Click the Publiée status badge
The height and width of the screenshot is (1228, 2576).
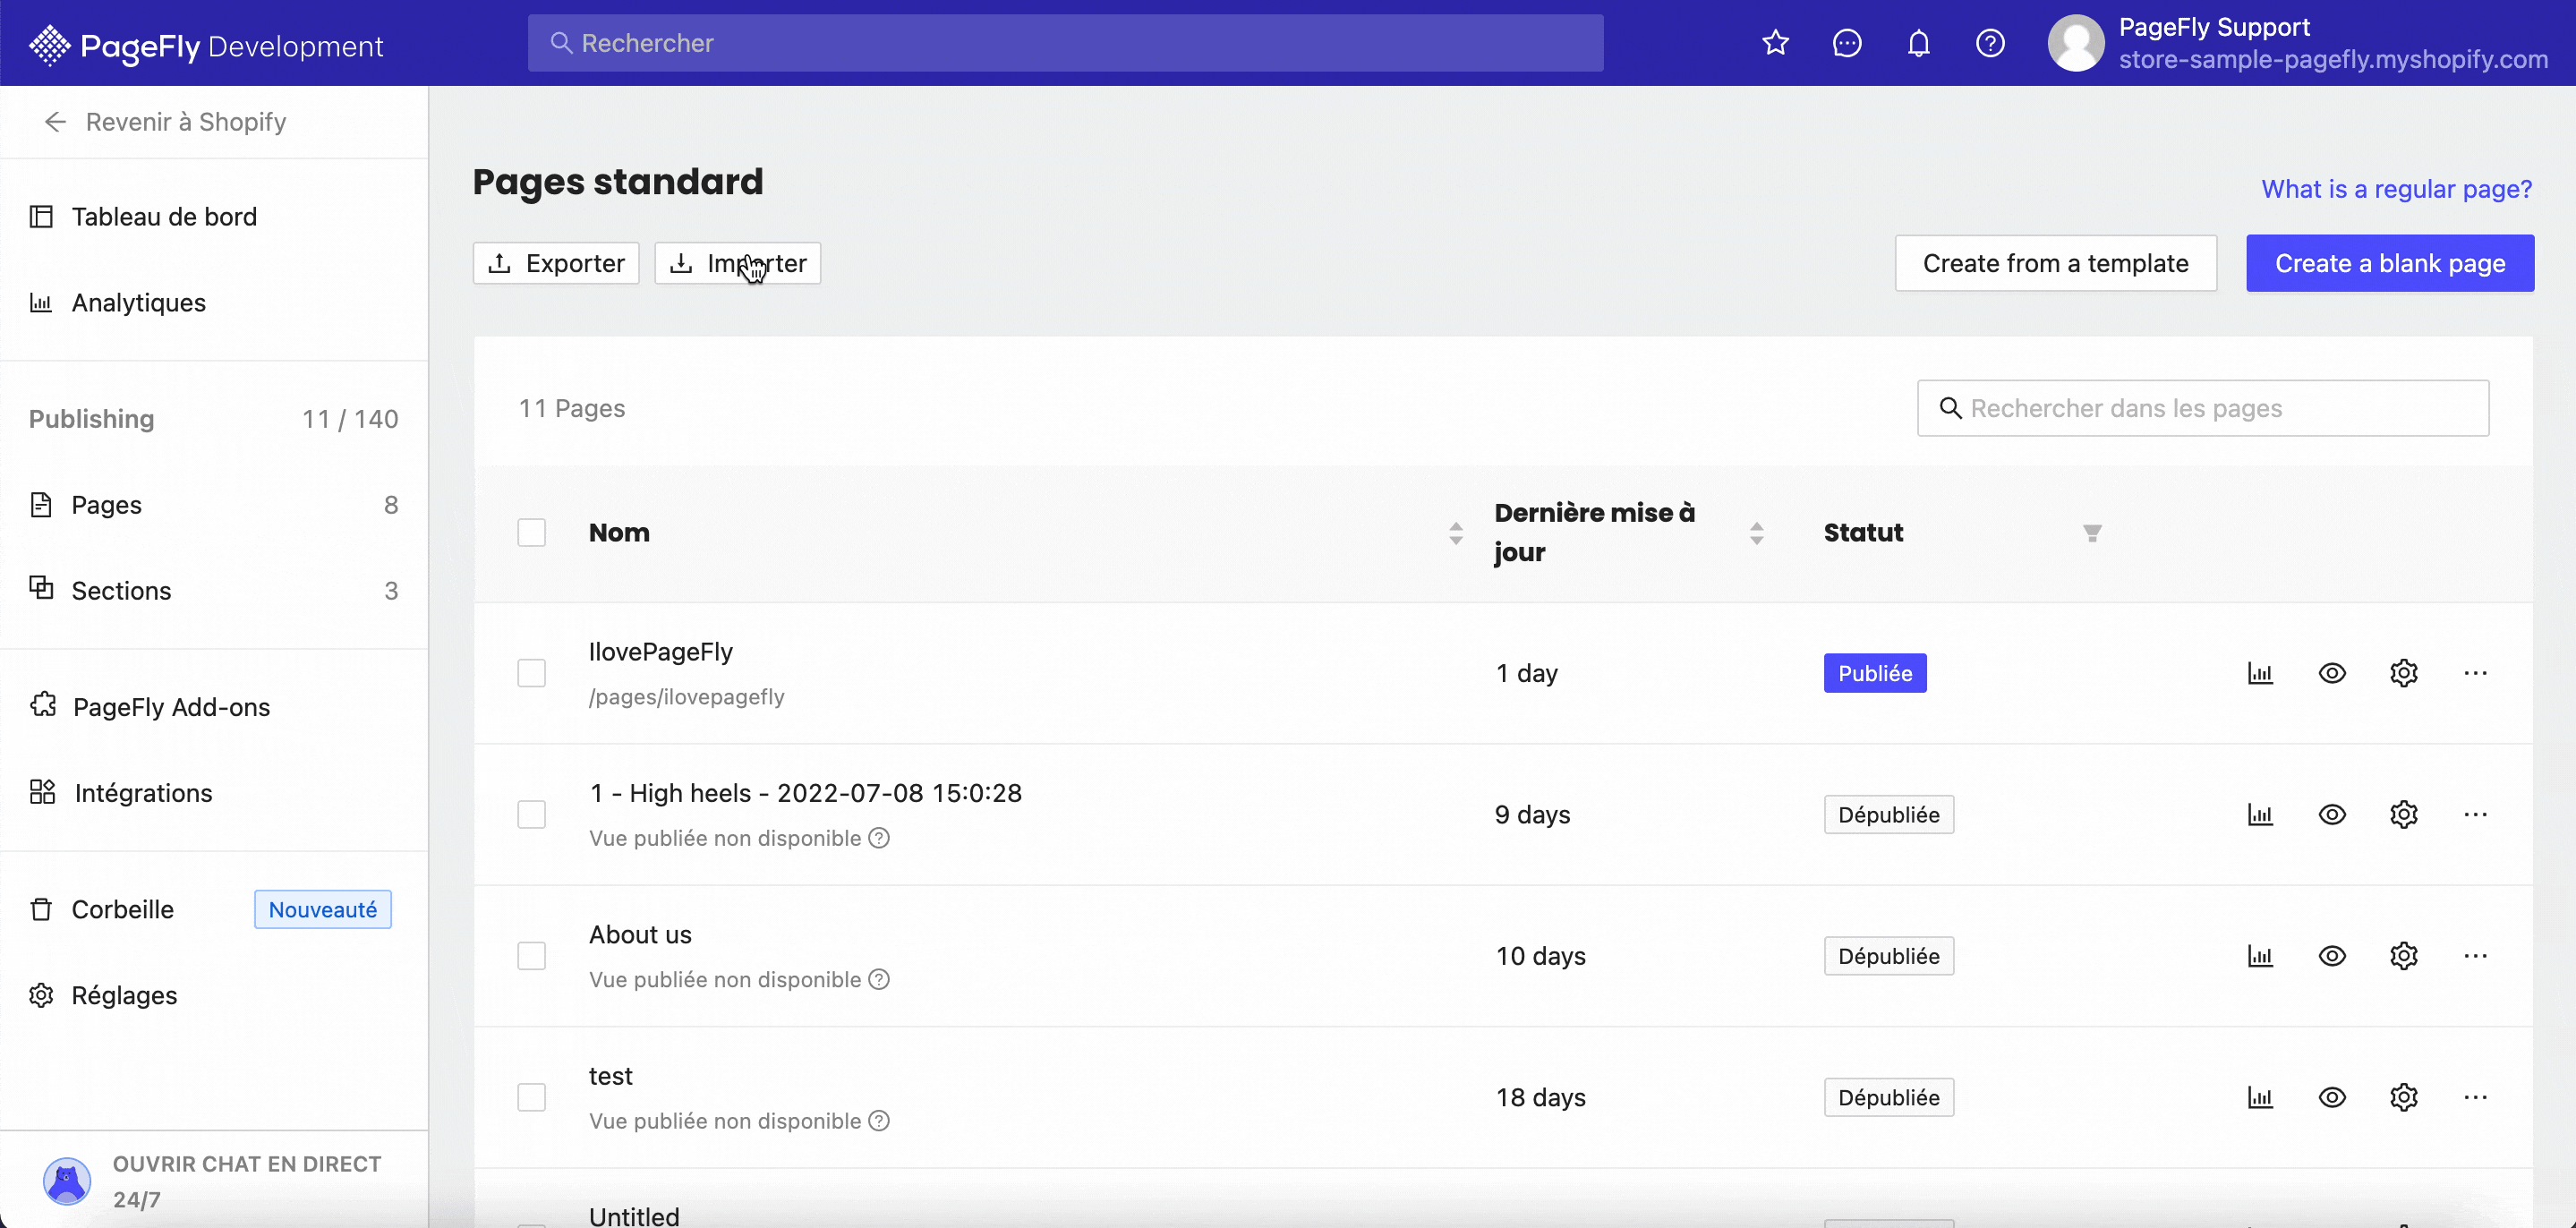pos(1875,673)
